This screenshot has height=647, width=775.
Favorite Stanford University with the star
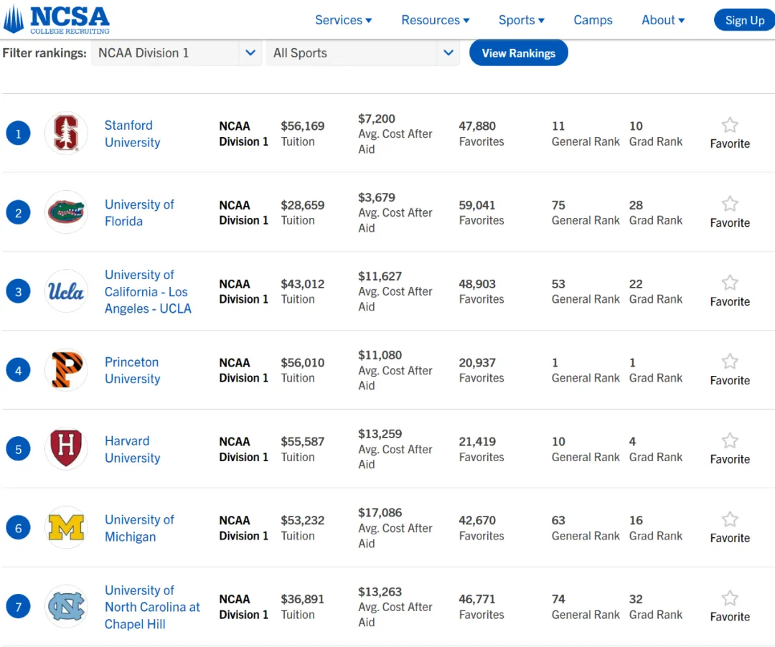730,125
